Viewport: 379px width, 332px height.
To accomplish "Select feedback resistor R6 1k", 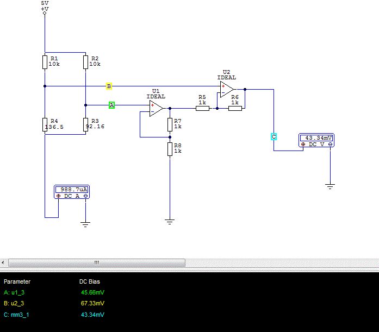I will [235, 109].
